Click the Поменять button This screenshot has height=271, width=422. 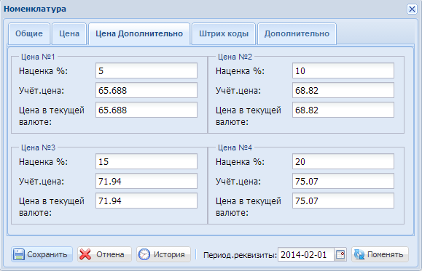pos(380,254)
